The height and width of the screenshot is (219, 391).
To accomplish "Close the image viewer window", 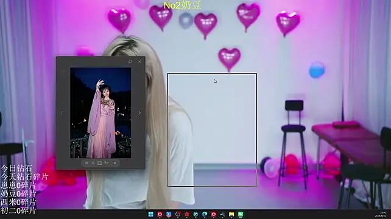I will [x=139, y=61].
